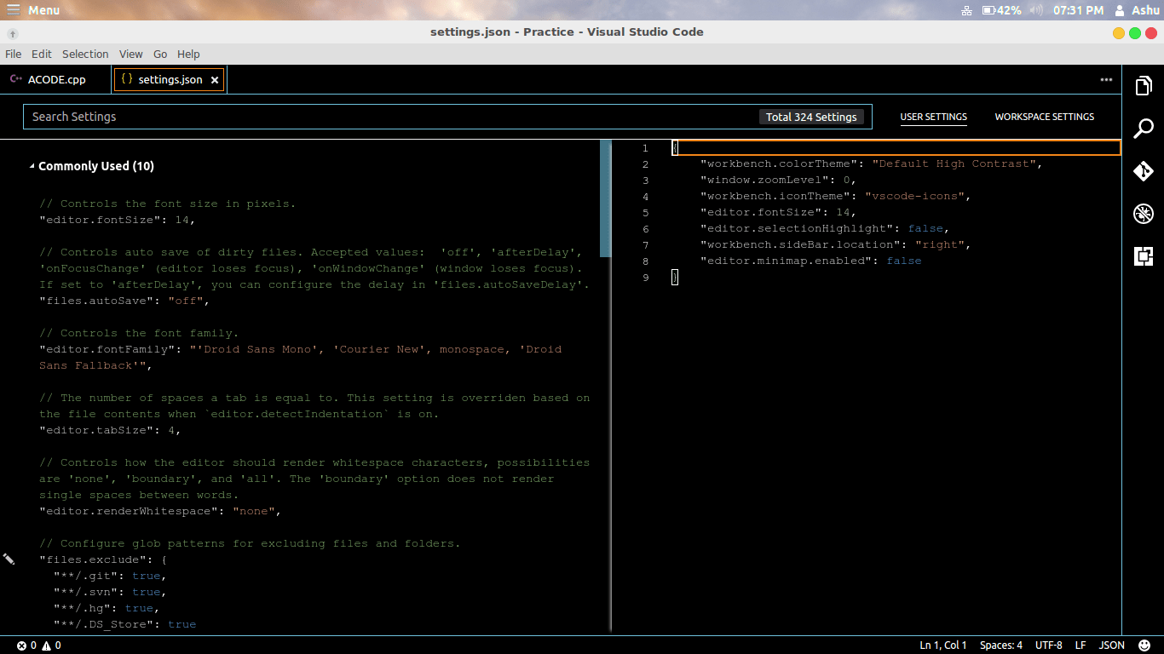The height and width of the screenshot is (654, 1164).
Task: Click "window.zoomLevel": 0 in user settings
Action: tap(778, 180)
